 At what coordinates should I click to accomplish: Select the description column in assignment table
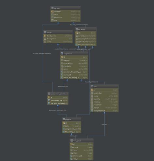point(74,63)
